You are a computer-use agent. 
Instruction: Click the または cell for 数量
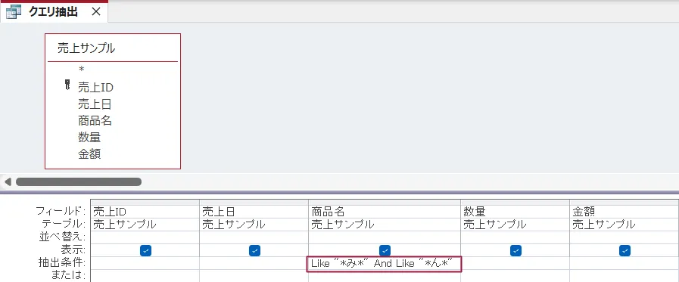[515, 275]
